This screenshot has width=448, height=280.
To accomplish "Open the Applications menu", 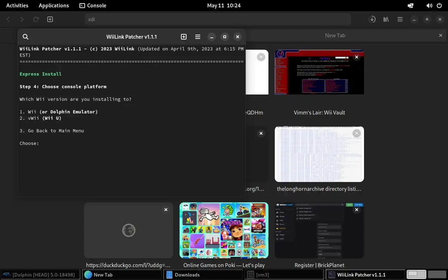I will pyautogui.click(x=54, y=6).
